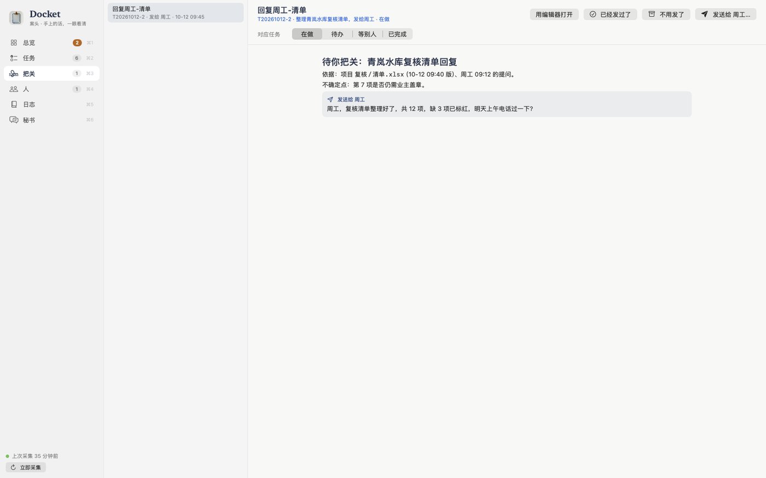Click the 把关 signature icon
Viewport: 766px width, 478px height.
tap(14, 73)
